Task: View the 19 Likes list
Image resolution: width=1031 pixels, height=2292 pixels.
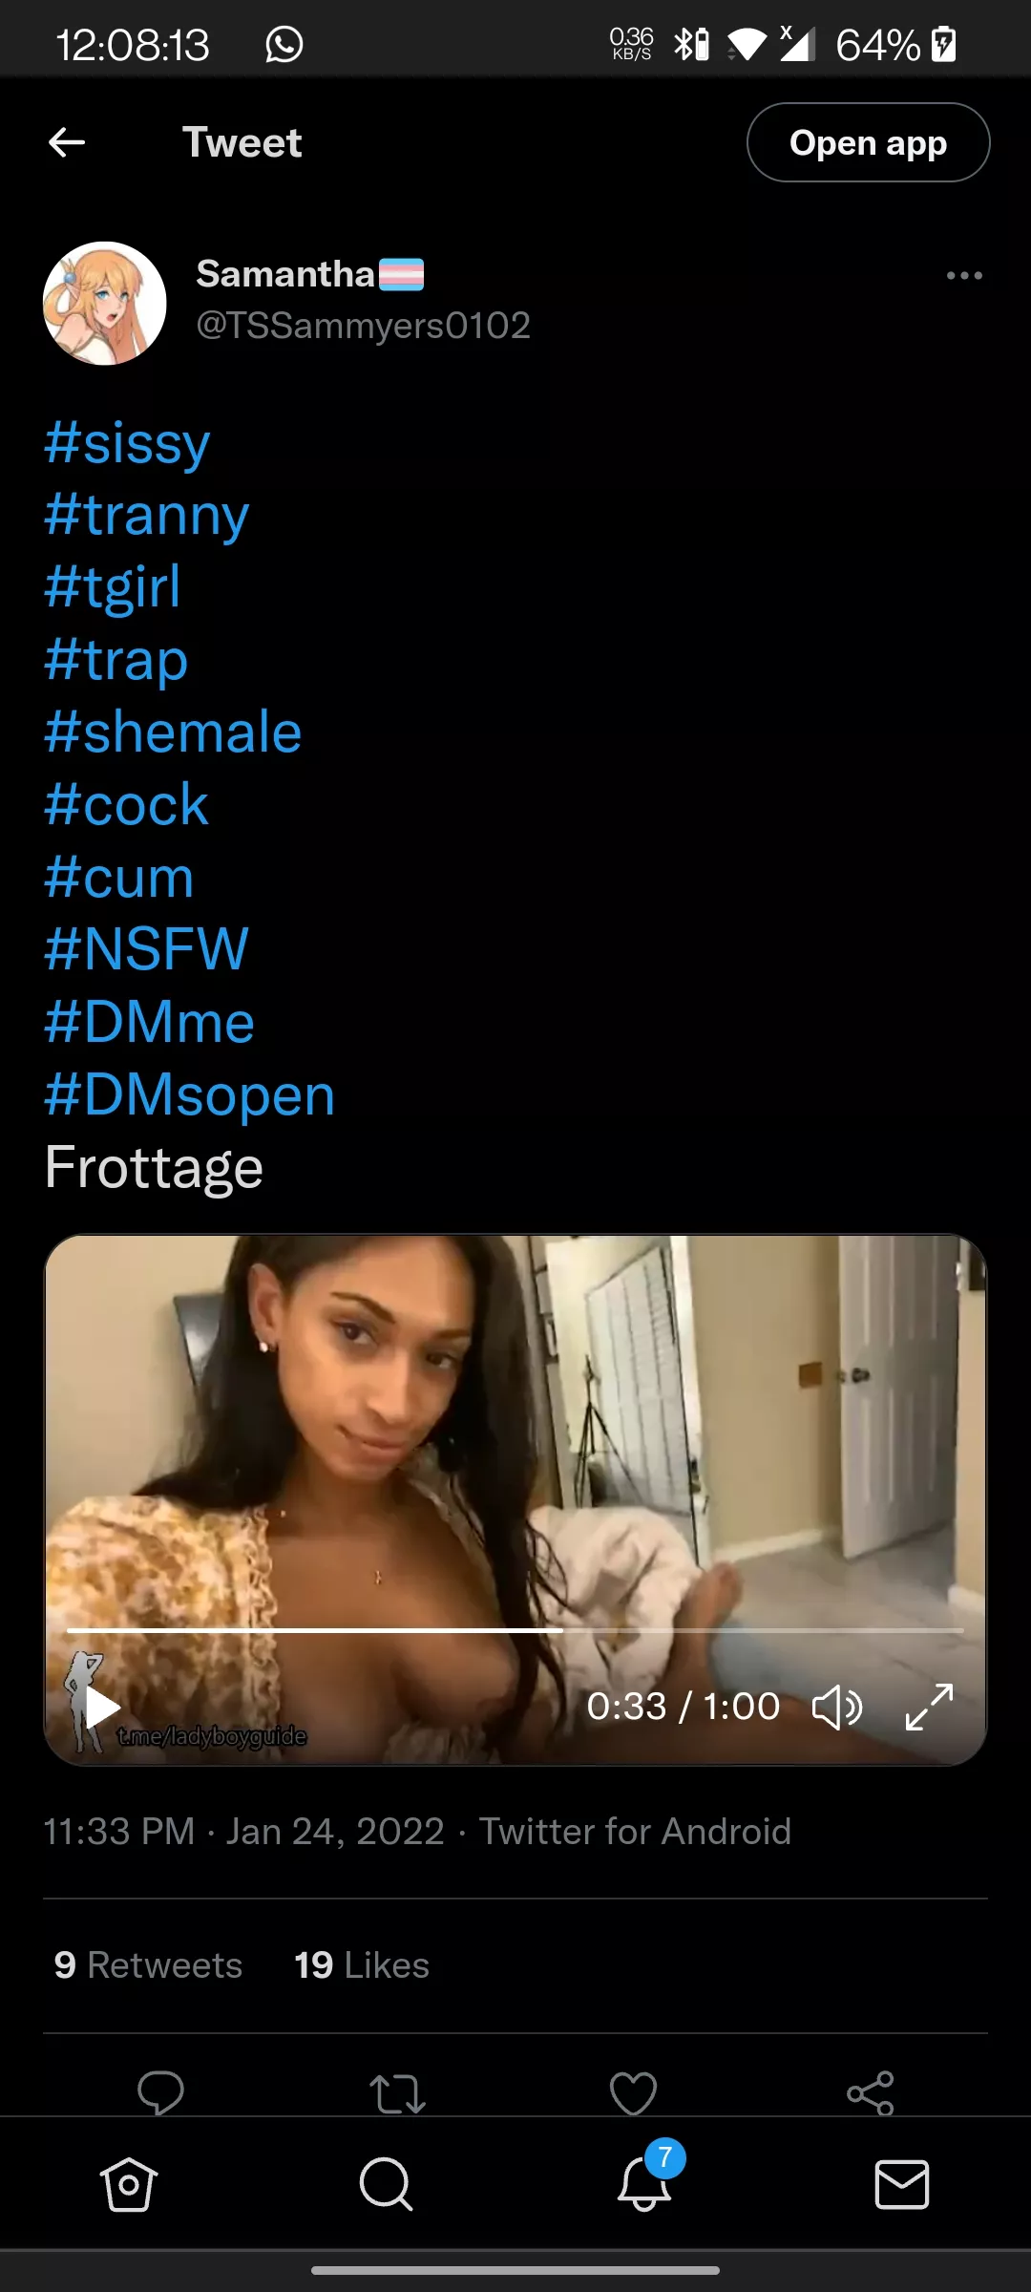Action: (360, 1964)
